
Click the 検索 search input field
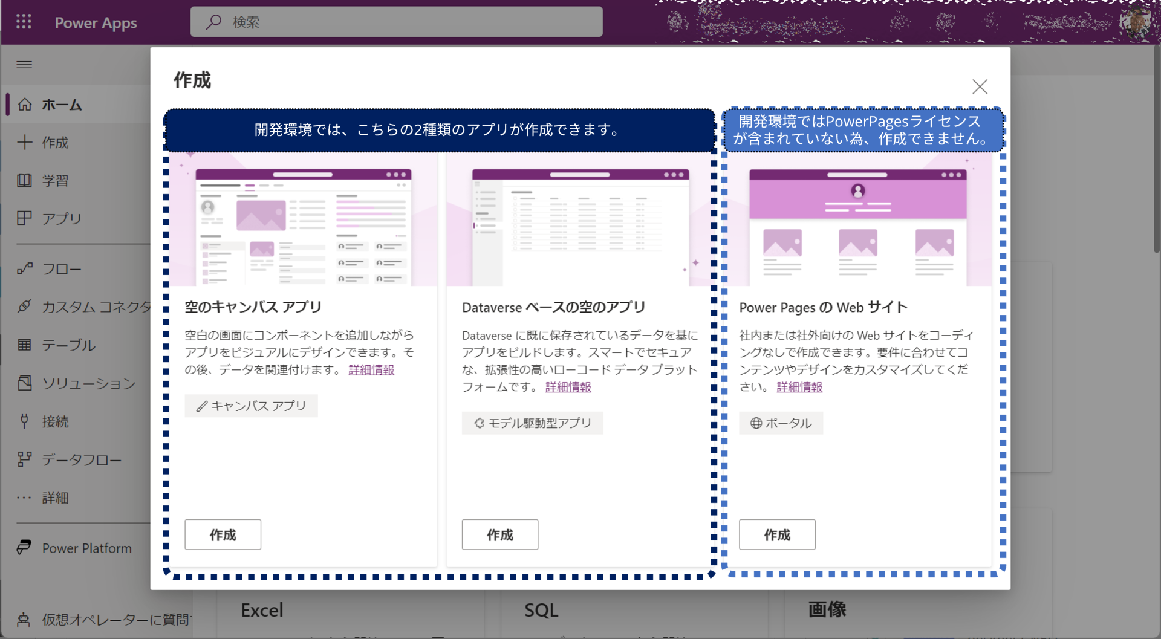pyautogui.click(x=397, y=22)
